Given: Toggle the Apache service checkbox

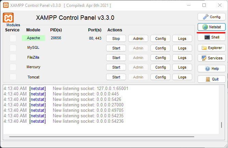Looking at the screenshot, I should [13, 38].
